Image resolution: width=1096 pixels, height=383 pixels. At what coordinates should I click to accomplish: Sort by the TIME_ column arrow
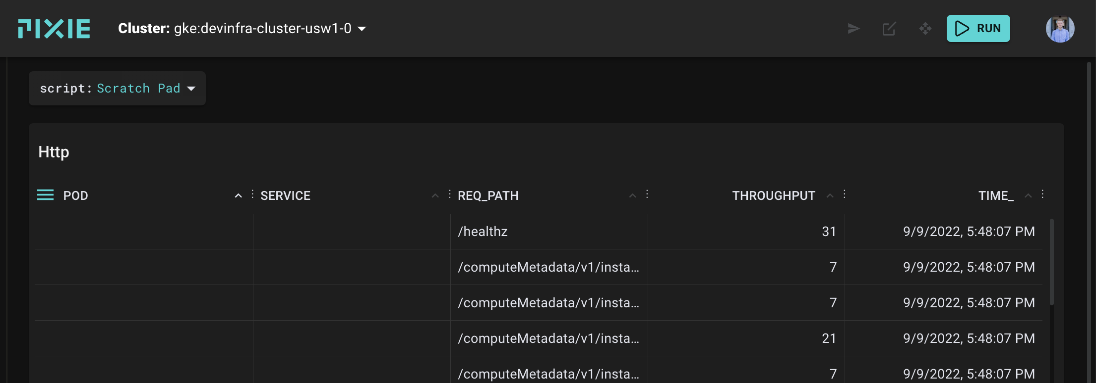pos(1029,196)
